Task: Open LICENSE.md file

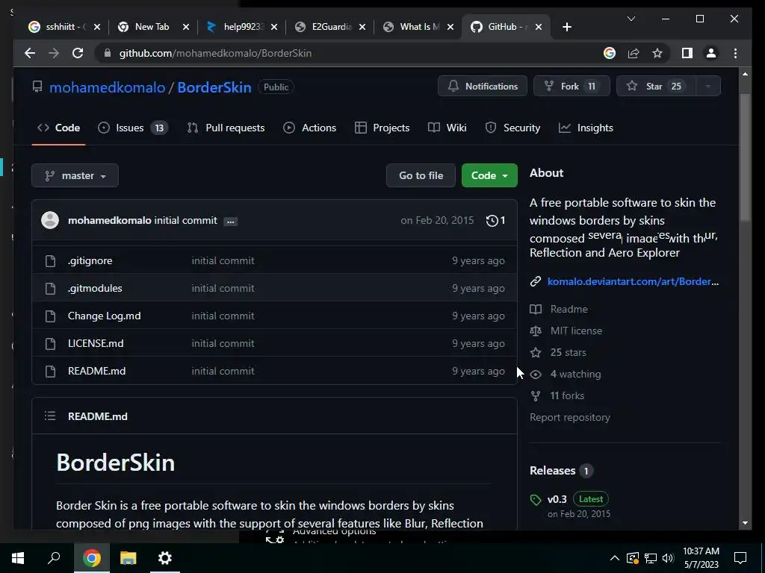Action: [96, 343]
